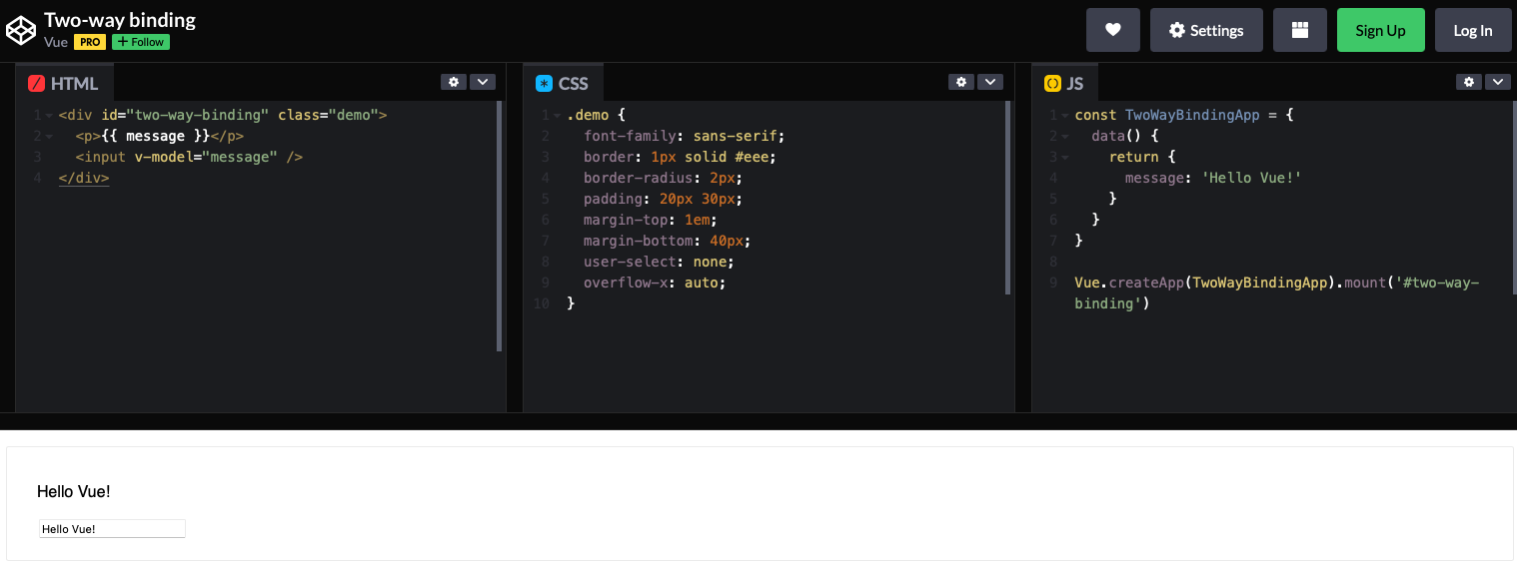This screenshot has width=1517, height=567.
Task: Click 'user-select' line in CSS
Action: [x=659, y=262]
